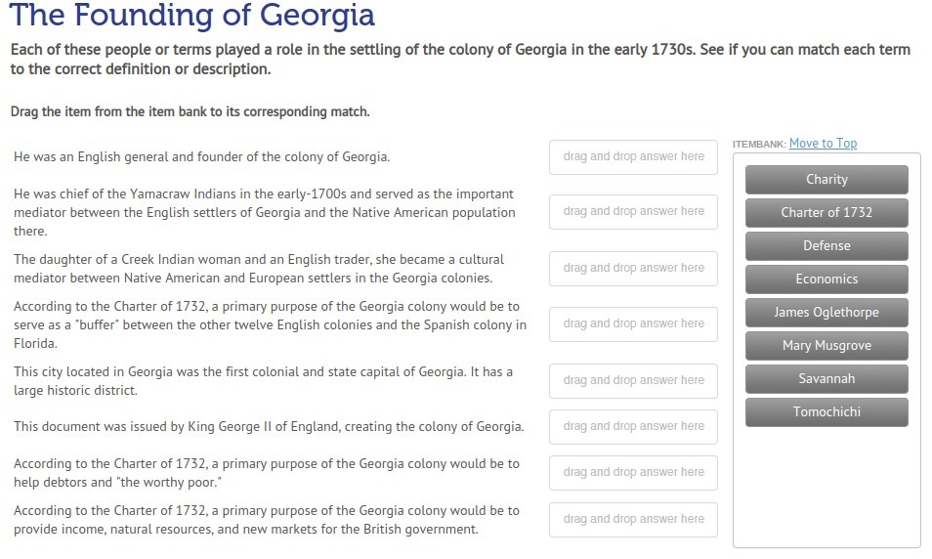The height and width of the screenshot is (559, 932).
Task: Pick the Tomochichi answer item
Action: click(826, 412)
